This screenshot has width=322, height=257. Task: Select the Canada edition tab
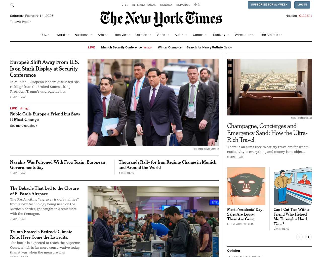coord(166,5)
